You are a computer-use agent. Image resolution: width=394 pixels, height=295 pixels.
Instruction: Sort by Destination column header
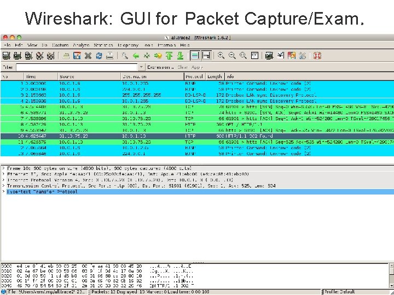click(153, 76)
